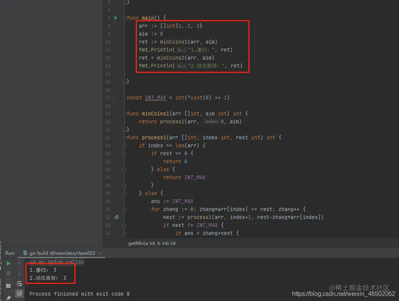Click the arr := []int{1, 2, 3} line

click(x=171, y=26)
